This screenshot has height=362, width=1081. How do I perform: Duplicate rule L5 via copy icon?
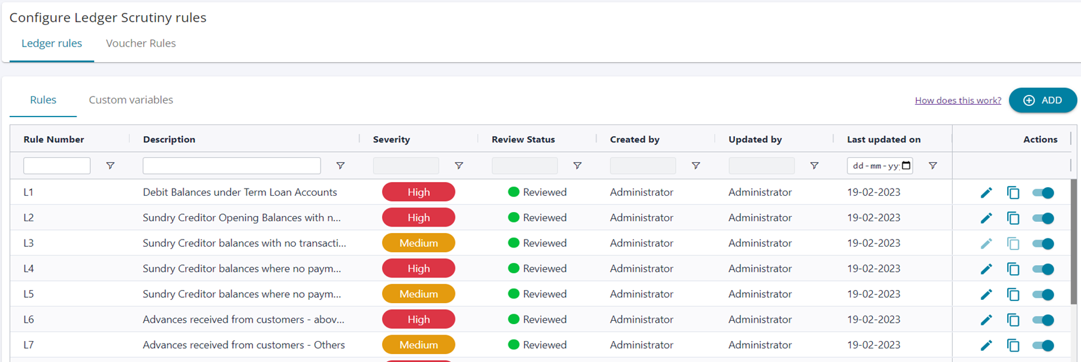pyautogui.click(x=1013, y=295)
